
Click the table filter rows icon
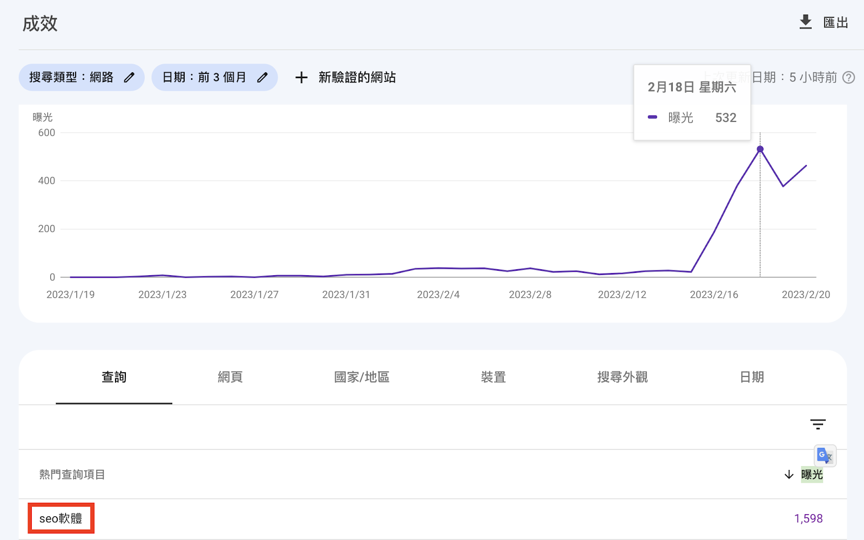coord(818,425)
